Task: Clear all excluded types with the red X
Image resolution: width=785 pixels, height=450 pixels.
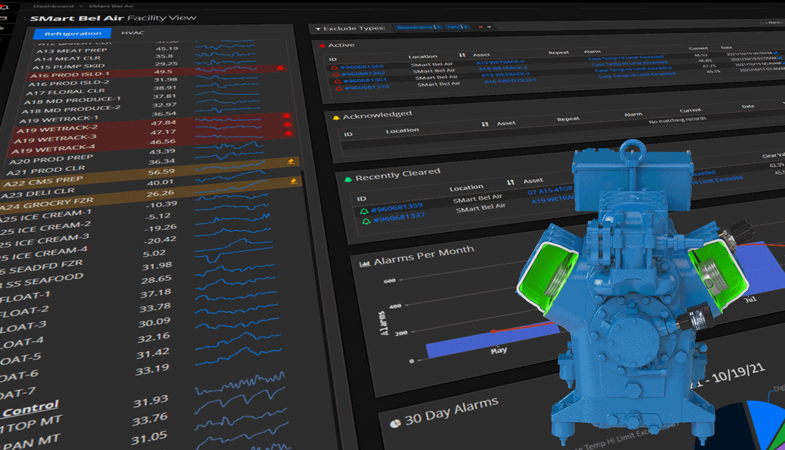Action: (x=480, y=27)
